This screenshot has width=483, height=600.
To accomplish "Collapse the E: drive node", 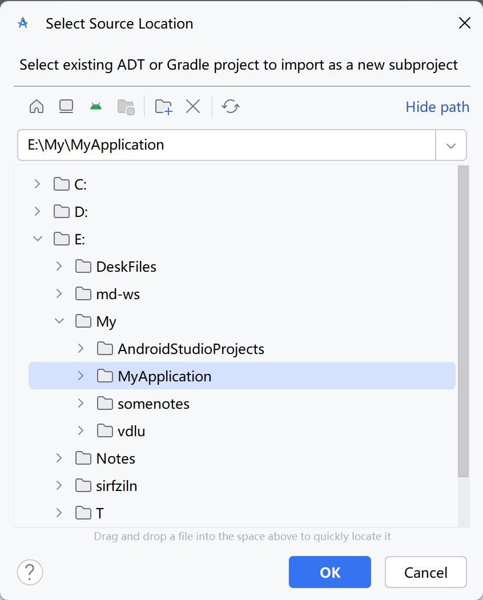I will click(x=38, y=239).
